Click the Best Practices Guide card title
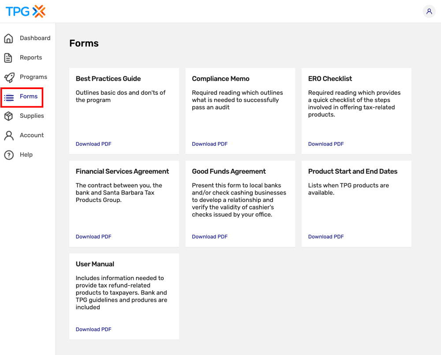Viewport: 441px width, 355px height. [x=108, y=78]
